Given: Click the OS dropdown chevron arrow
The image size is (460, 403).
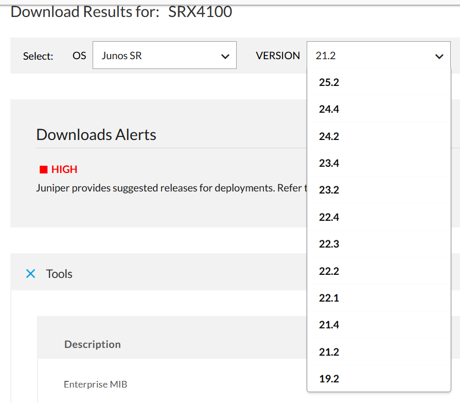Looking at the screenshot, I should [225, 56].
